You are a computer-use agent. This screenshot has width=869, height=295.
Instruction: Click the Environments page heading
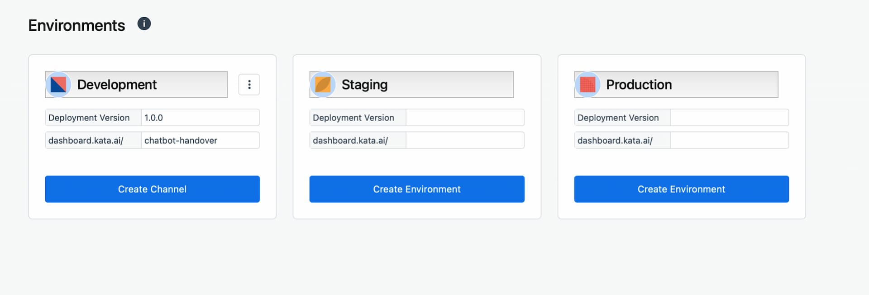pyautogui.click(x=76, y=25)
